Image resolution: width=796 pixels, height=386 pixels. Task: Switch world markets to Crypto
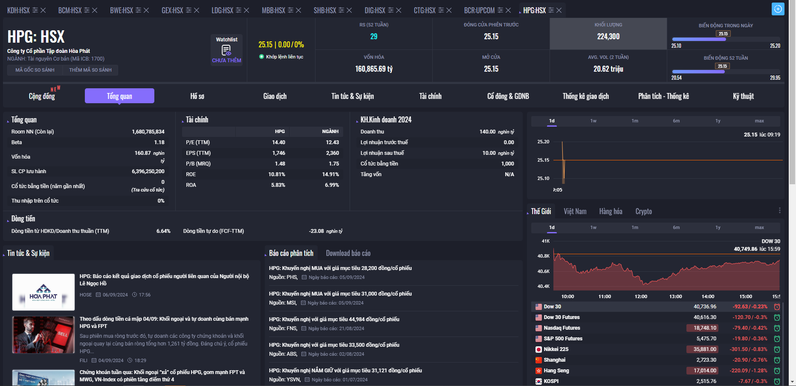(x=643, y=211)
